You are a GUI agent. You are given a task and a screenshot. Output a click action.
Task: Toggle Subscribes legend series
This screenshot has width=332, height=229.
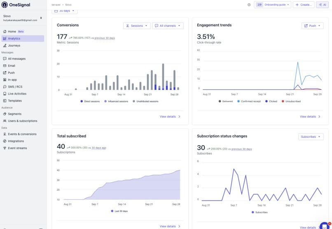tap(260, 212)
